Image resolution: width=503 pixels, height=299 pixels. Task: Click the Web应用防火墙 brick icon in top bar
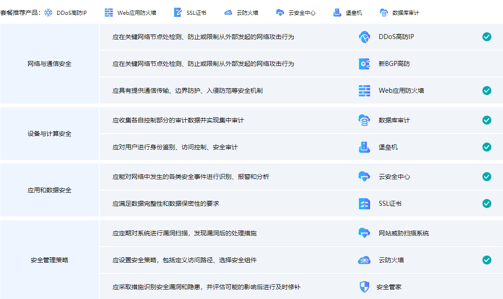tap(109, 13)
